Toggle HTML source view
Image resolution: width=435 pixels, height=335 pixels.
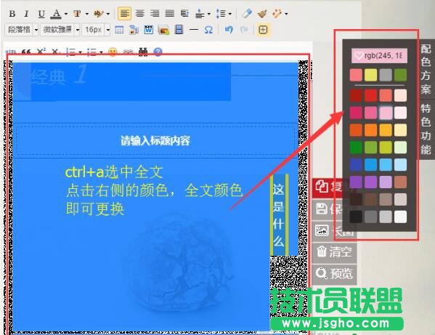click(11, 52)
